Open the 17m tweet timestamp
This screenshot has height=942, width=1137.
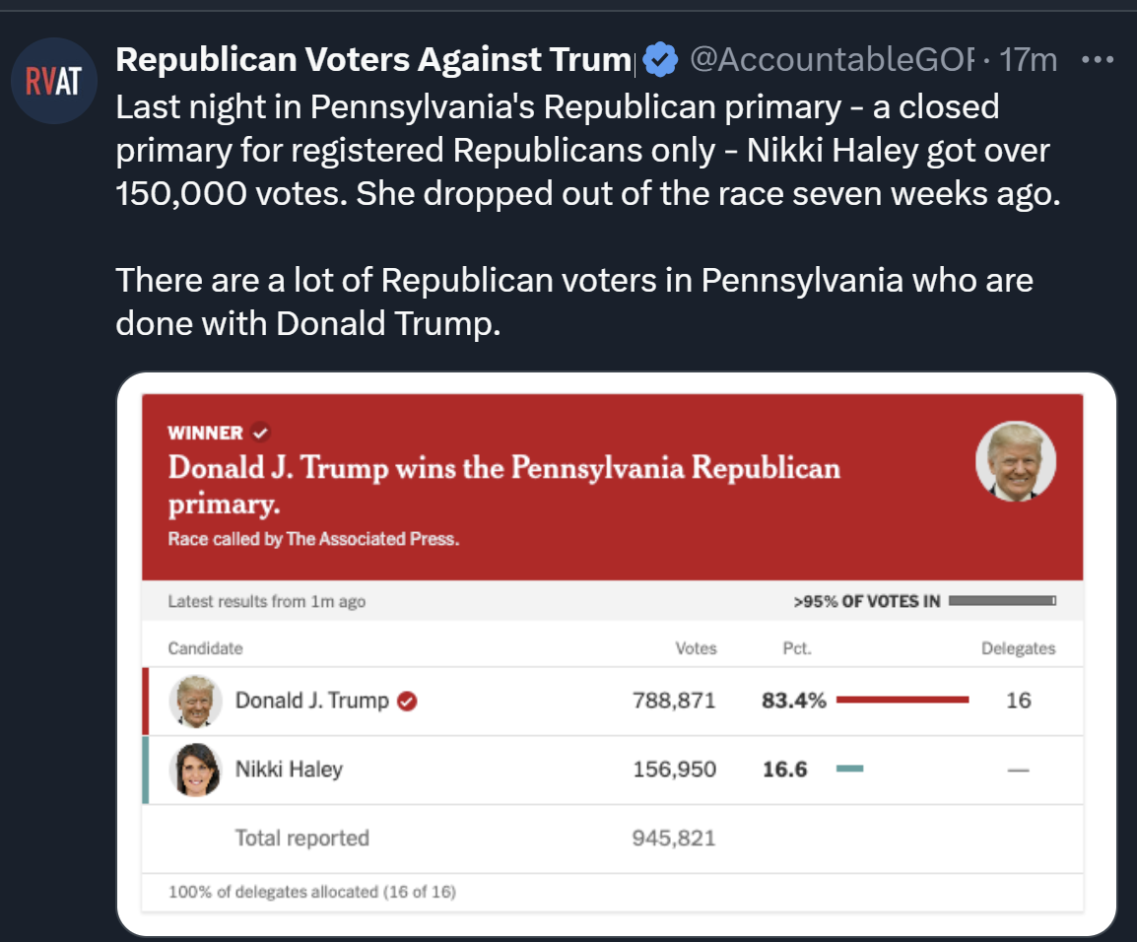pyautogui.click(x=1029, y=59)
